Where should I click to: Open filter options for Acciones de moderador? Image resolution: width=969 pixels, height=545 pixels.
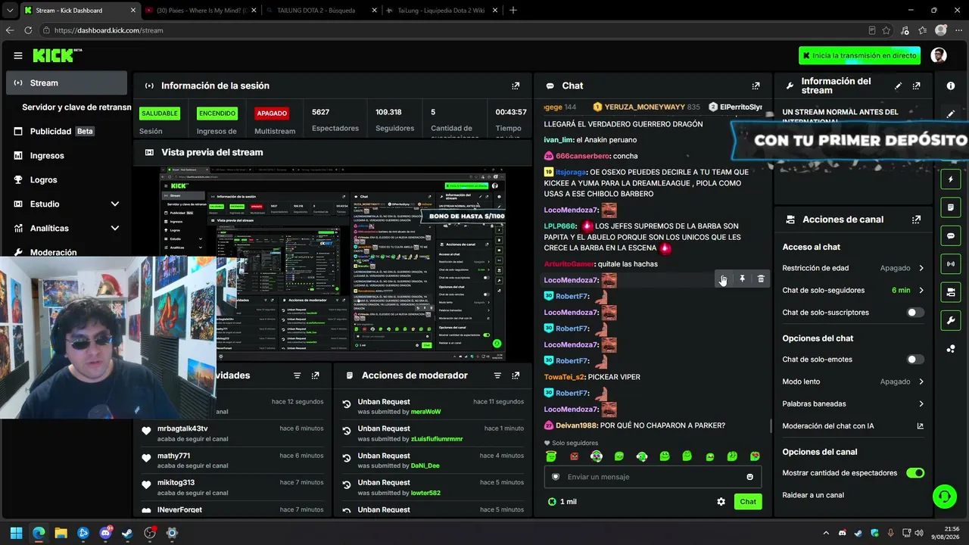[x=497, y=375]
